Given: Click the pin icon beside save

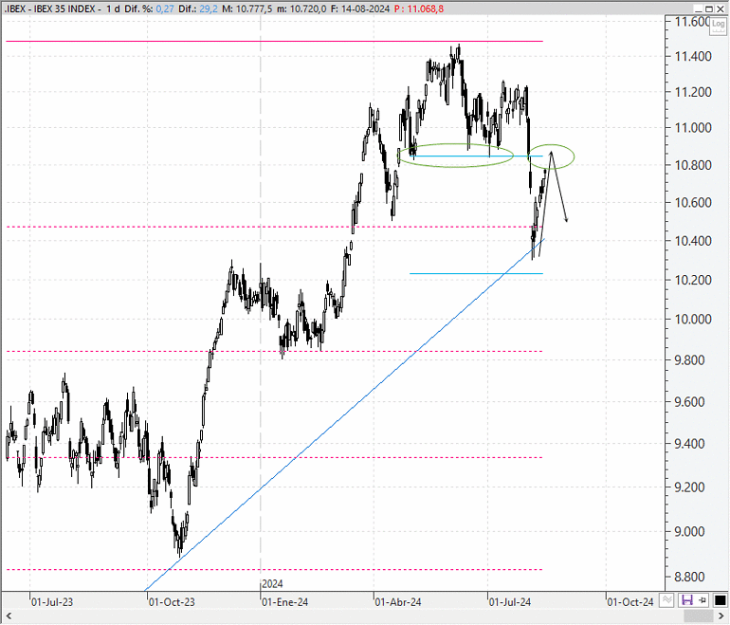Looking at the screenshot, I should pyautogui.click(x=703, y=600).
